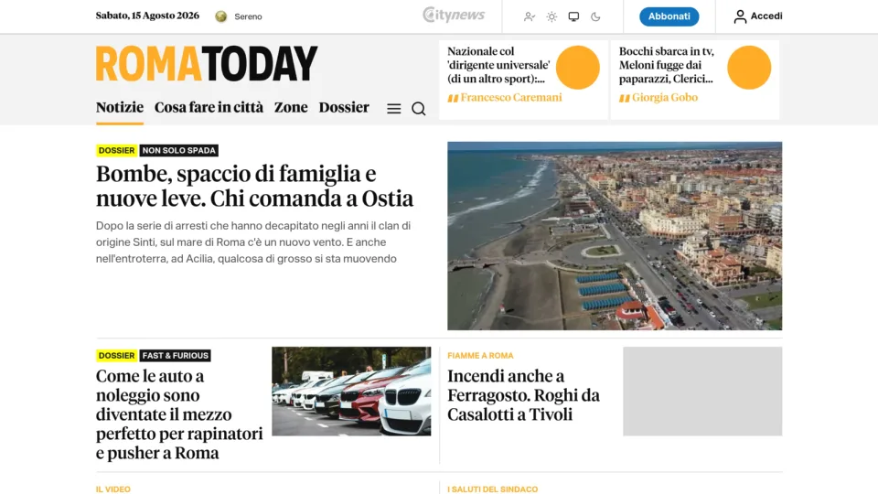Click the Citynews logo
The width and height of the screenshot is (878, 494).
[x=454, y=15]
